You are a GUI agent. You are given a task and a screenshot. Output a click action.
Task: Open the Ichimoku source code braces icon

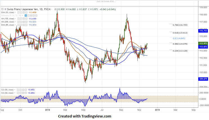click(31, 16)
